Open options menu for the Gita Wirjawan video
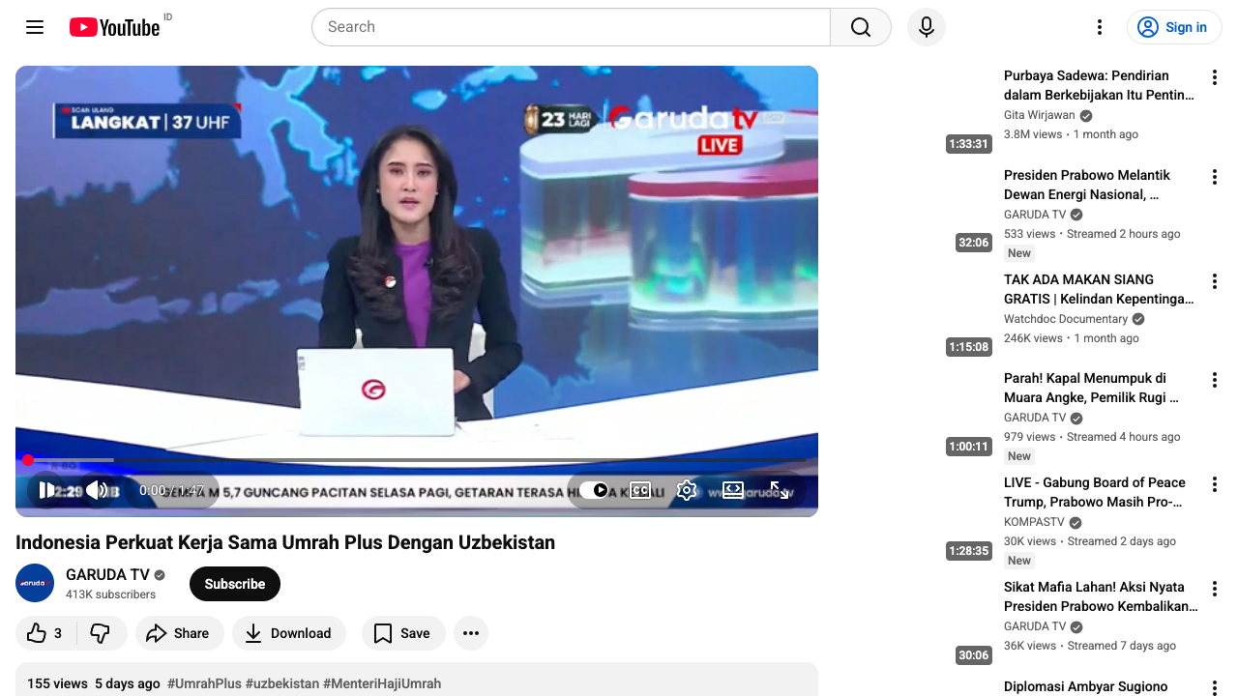The image size is (1238, 696). [1214, 76]
